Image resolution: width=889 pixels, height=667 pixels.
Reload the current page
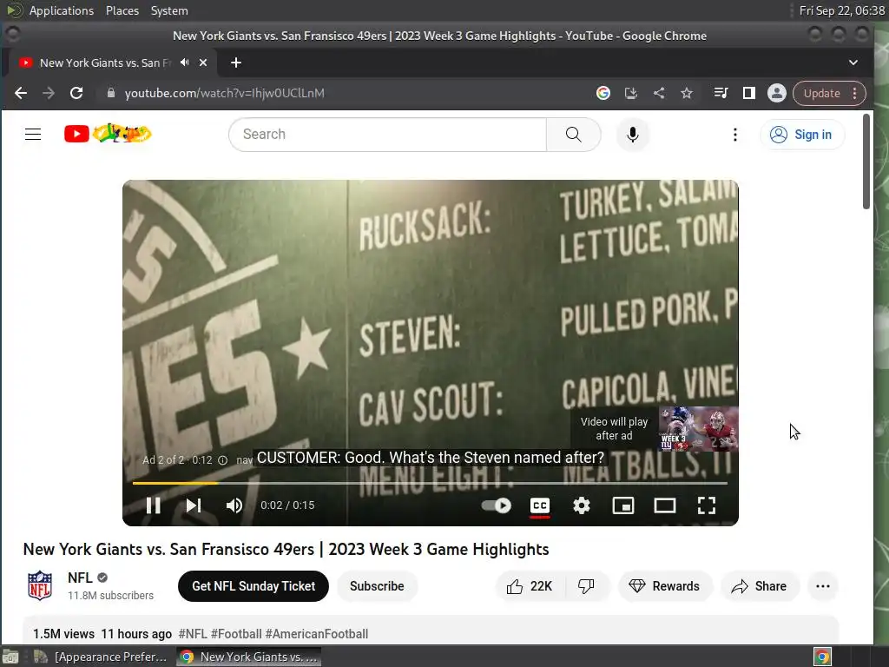click(x=76, y=93)
